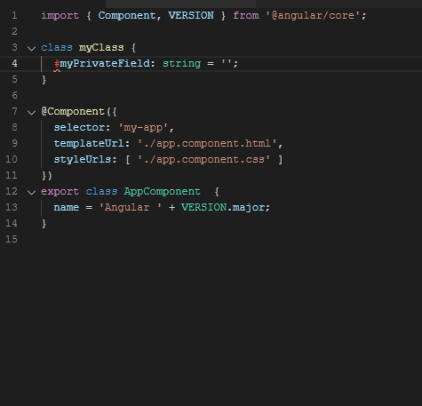Click line number 10 in gutter
The image size is (422, 406).
coord(12,159)
